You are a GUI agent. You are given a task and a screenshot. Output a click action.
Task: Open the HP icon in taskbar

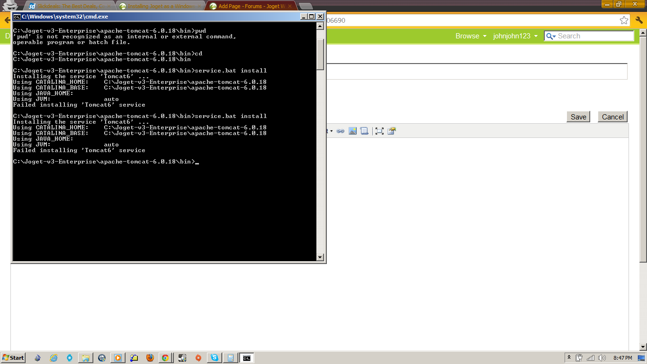[x=102, y=358]
